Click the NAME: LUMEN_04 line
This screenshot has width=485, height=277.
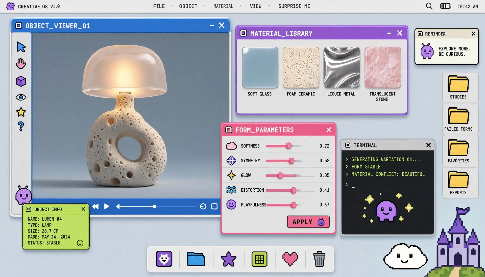(x=45, y=219)
